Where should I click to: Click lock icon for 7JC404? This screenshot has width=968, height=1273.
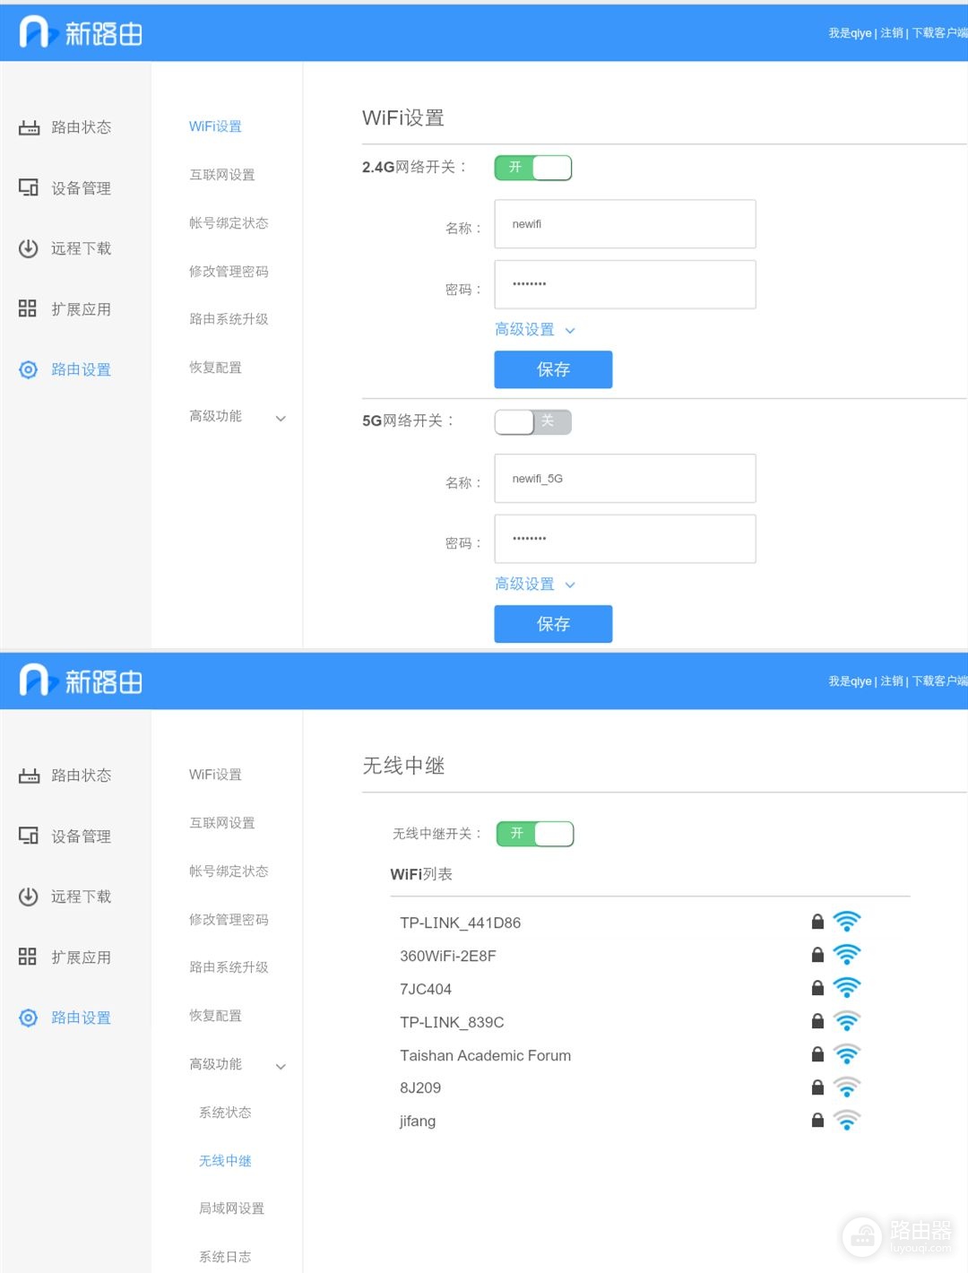(x=817, y=988)
